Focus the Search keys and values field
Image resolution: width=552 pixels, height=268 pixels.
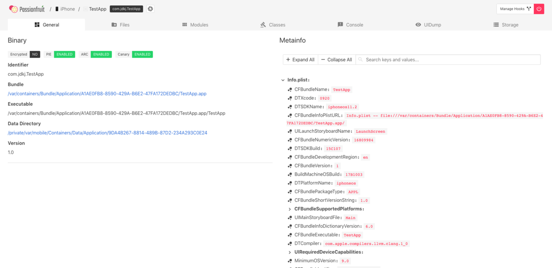click(448, 59)
